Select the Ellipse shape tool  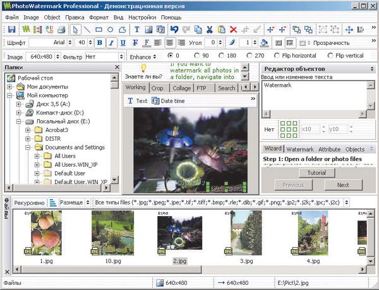[x=110, y=30]
